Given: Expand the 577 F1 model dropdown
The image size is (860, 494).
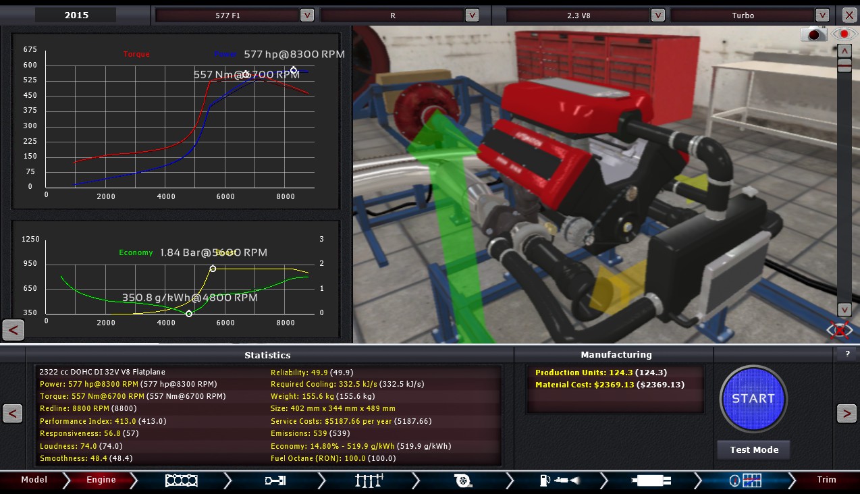Looking at the screenshot, I should click(x=306, y=15).
